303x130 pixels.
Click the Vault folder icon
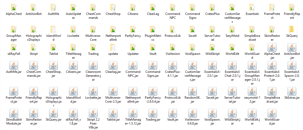153,47
